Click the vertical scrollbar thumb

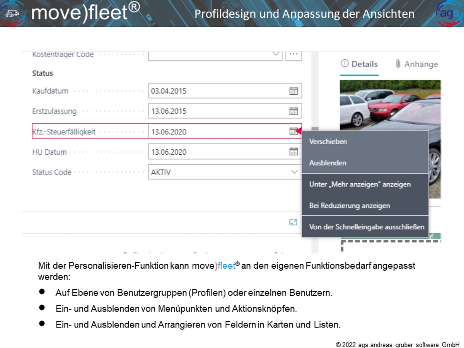coord(315,129)
